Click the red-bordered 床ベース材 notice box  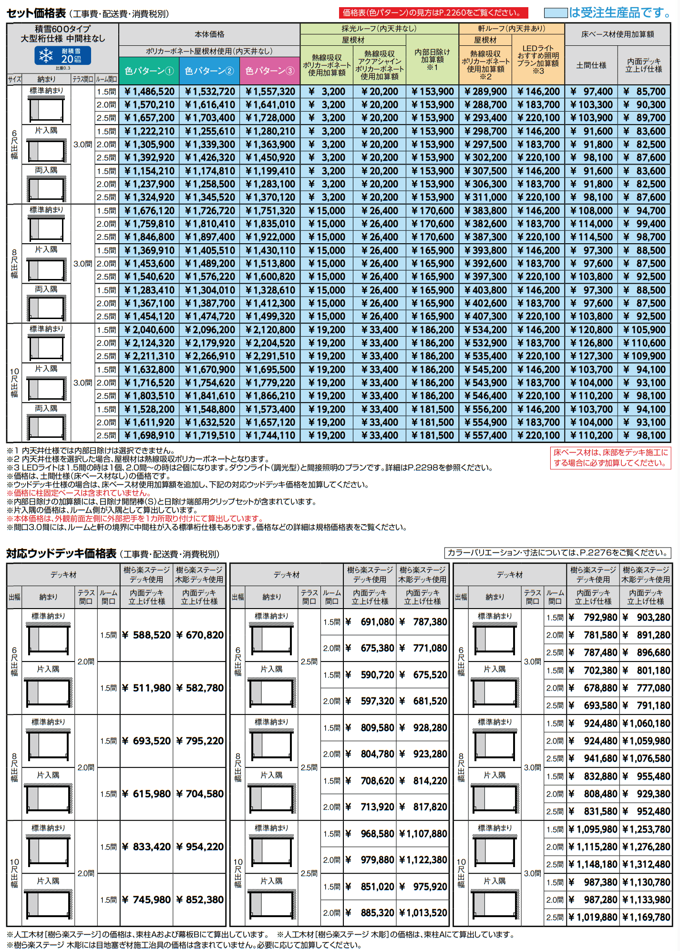[x=610, y=458]
